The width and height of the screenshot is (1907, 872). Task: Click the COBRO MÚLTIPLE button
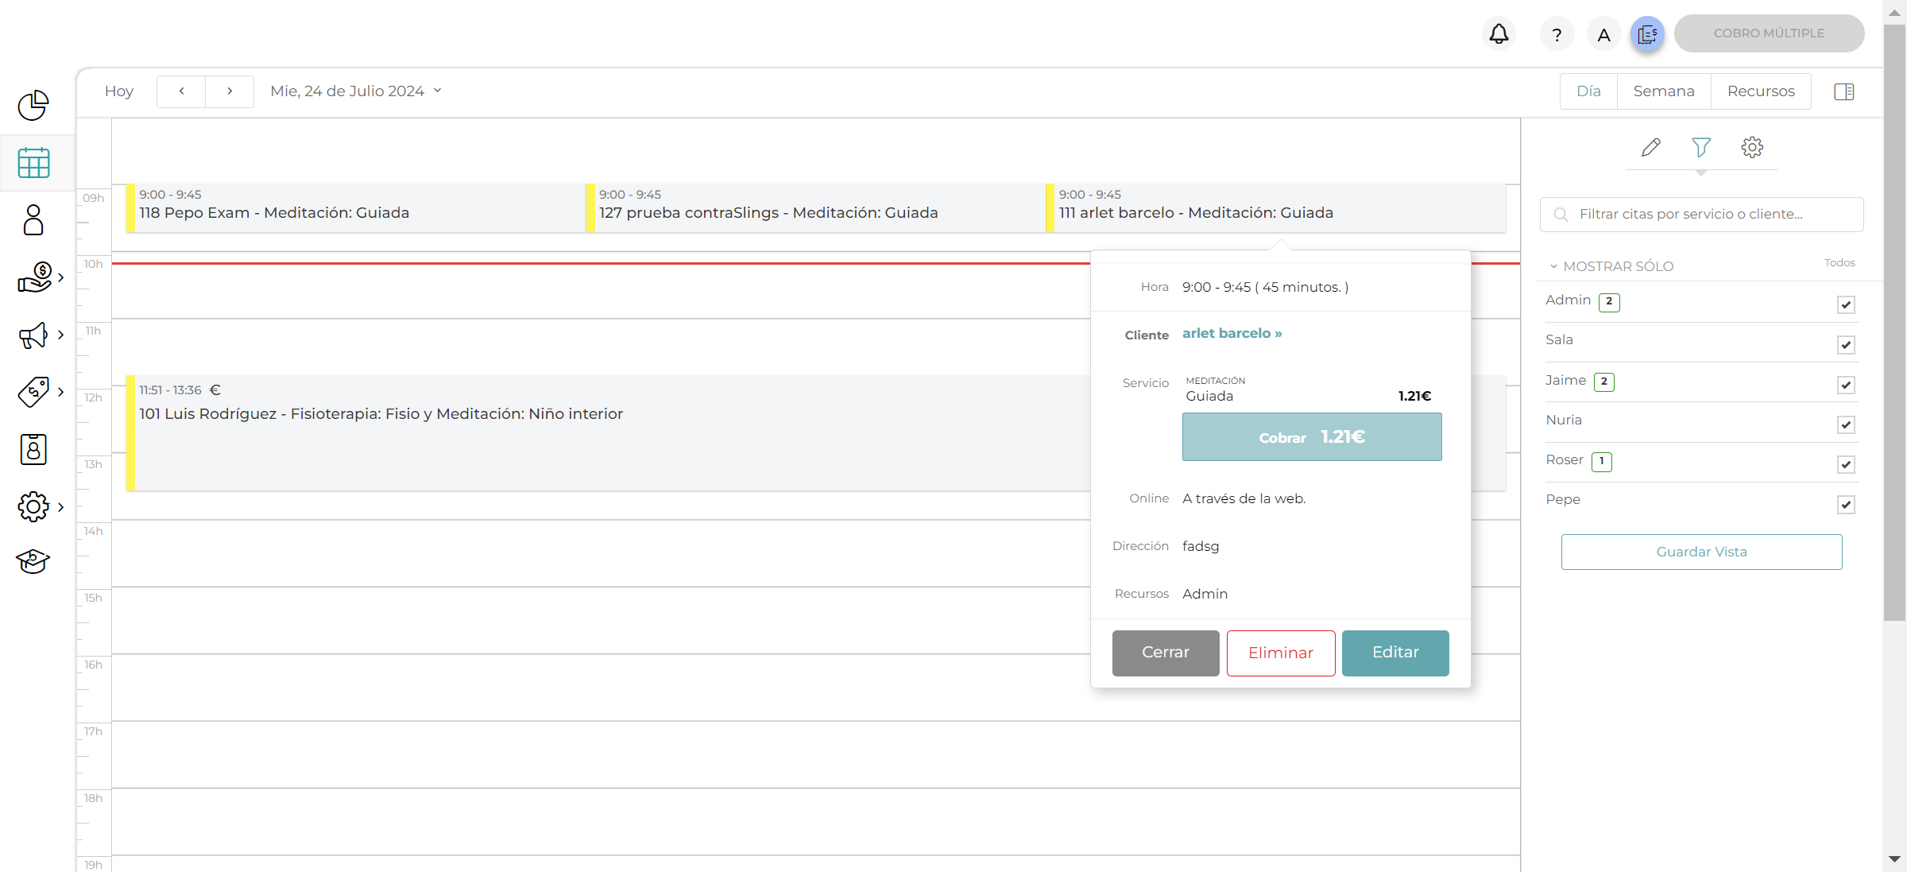click(1769, 33)
